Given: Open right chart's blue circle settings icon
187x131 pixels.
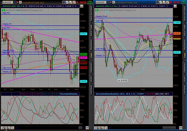Looking at the screenshot, I should pyautogui.click(x=157, y=2).
